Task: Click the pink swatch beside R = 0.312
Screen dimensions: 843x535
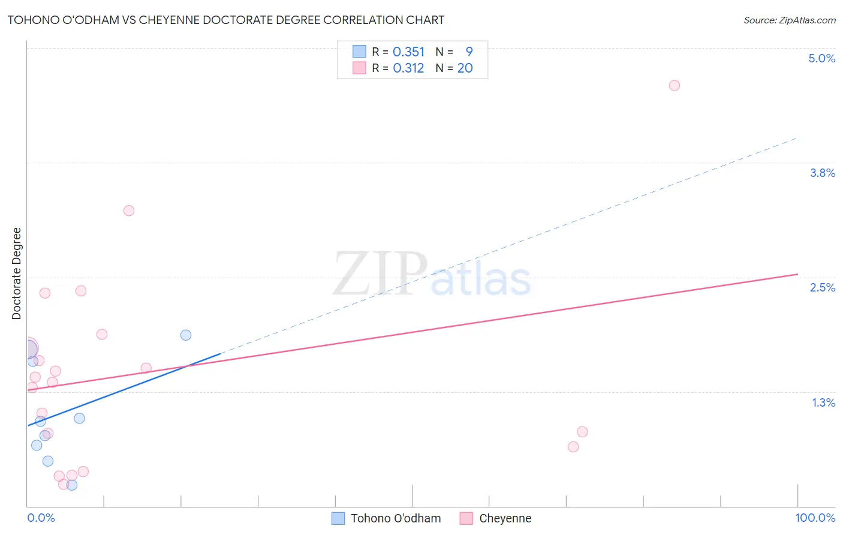Action: pyautogui.click(x=359, y=68)
